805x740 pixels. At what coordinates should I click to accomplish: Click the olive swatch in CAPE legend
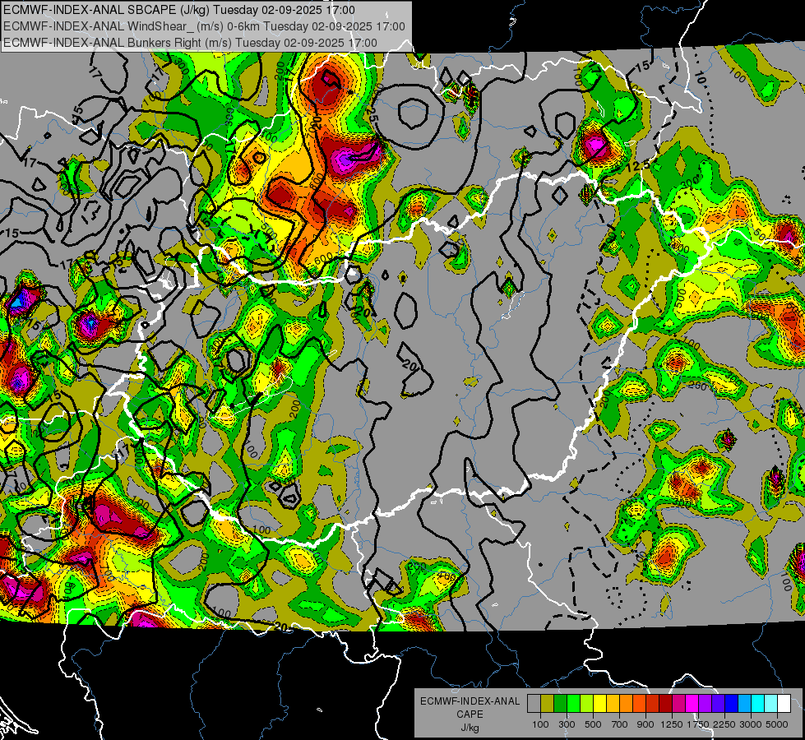(x=547, y=703)
